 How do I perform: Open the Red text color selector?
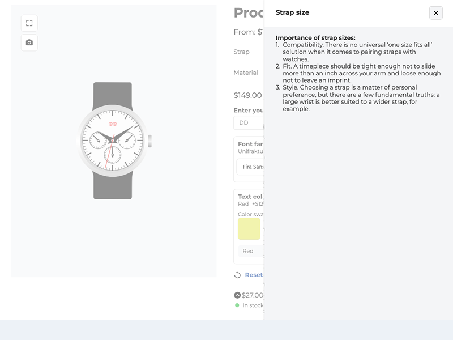tap(250, 251)
